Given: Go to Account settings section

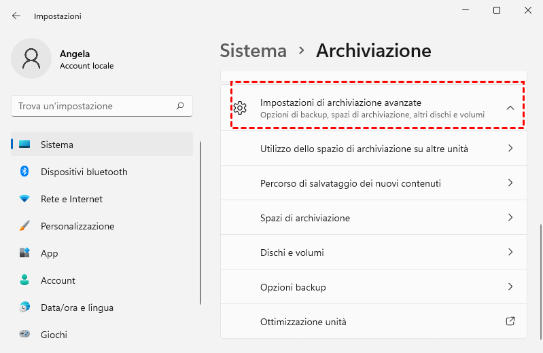Looking at the screenshot, I should pos(58,280).
